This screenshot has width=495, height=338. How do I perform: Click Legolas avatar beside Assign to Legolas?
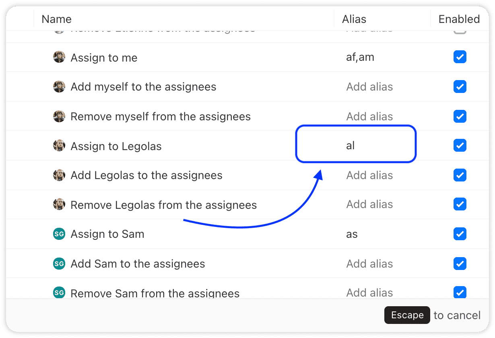coord(59,146)
